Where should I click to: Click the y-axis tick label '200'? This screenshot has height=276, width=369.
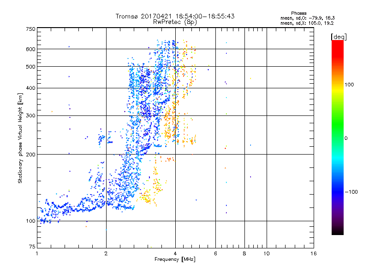[x=30, y=155]
